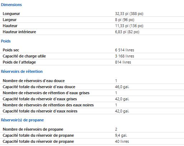
Task: Click the Réservoir(s) de propane heading
Action: [22, 120]
